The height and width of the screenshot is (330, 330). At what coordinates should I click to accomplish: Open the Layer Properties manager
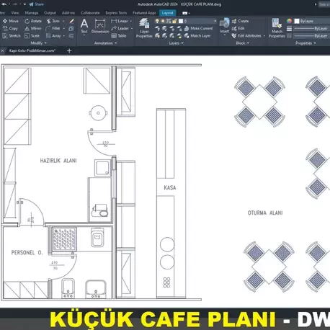click(144, 28)
